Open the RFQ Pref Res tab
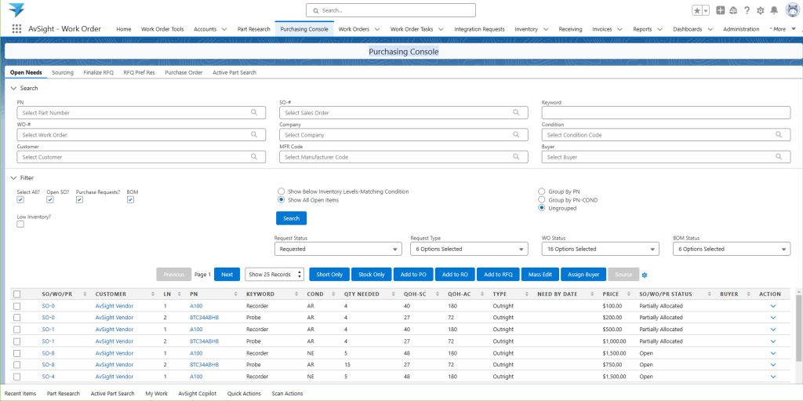 139,73
